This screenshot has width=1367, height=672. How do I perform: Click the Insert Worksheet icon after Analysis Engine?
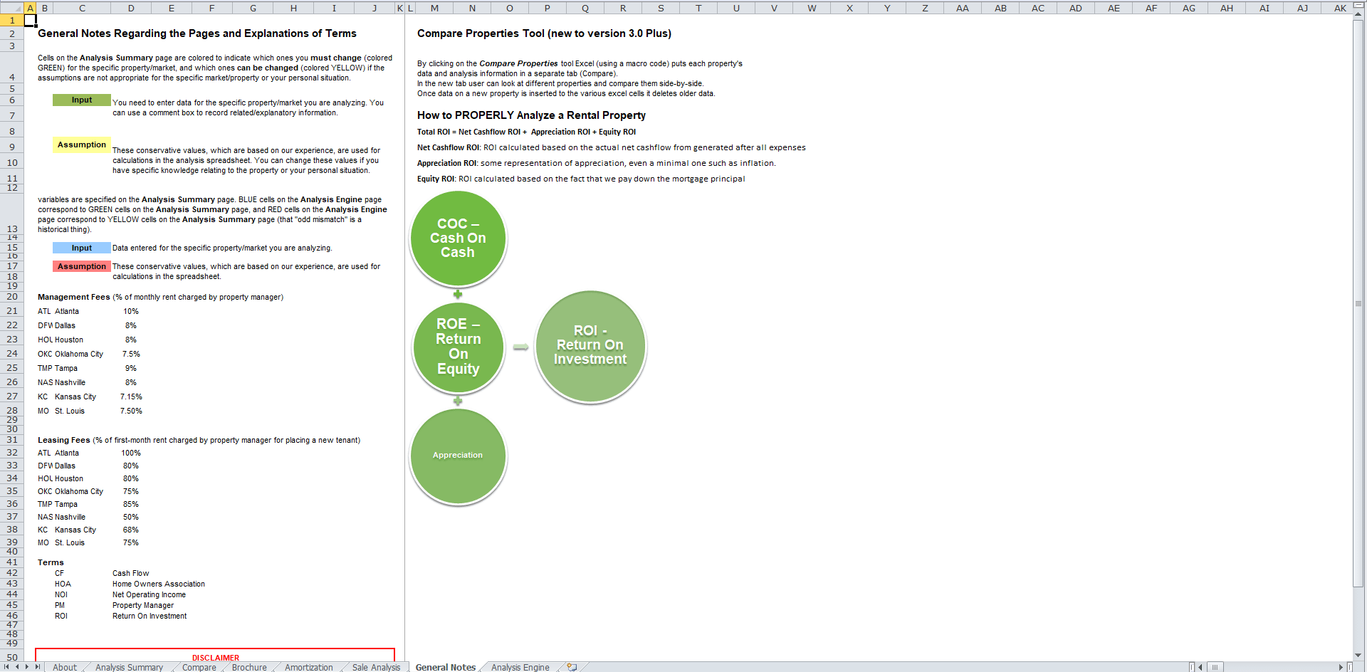point(572,667)
